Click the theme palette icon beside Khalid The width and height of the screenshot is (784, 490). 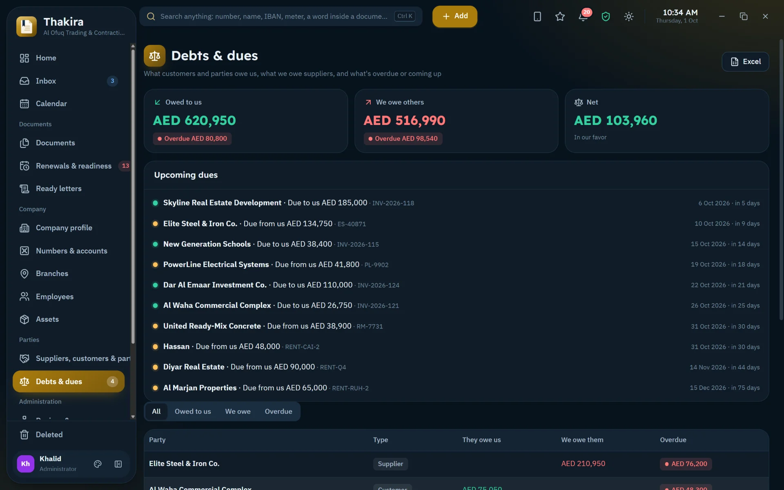click(x=98, y=464)
